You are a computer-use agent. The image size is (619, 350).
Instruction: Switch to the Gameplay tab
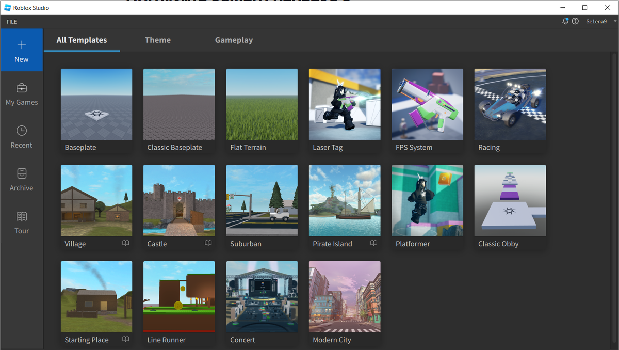pyautogui.click(x=234, y=40)
